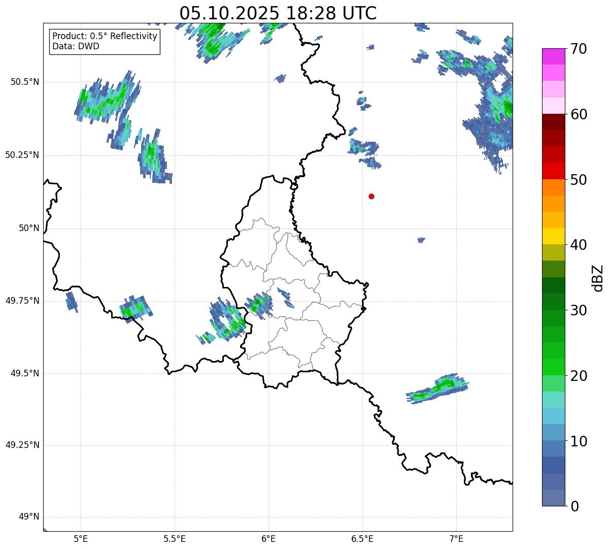Click the light green colorbar segment at 20
This screenshot has height=549, width=610.
coord(553,383)
